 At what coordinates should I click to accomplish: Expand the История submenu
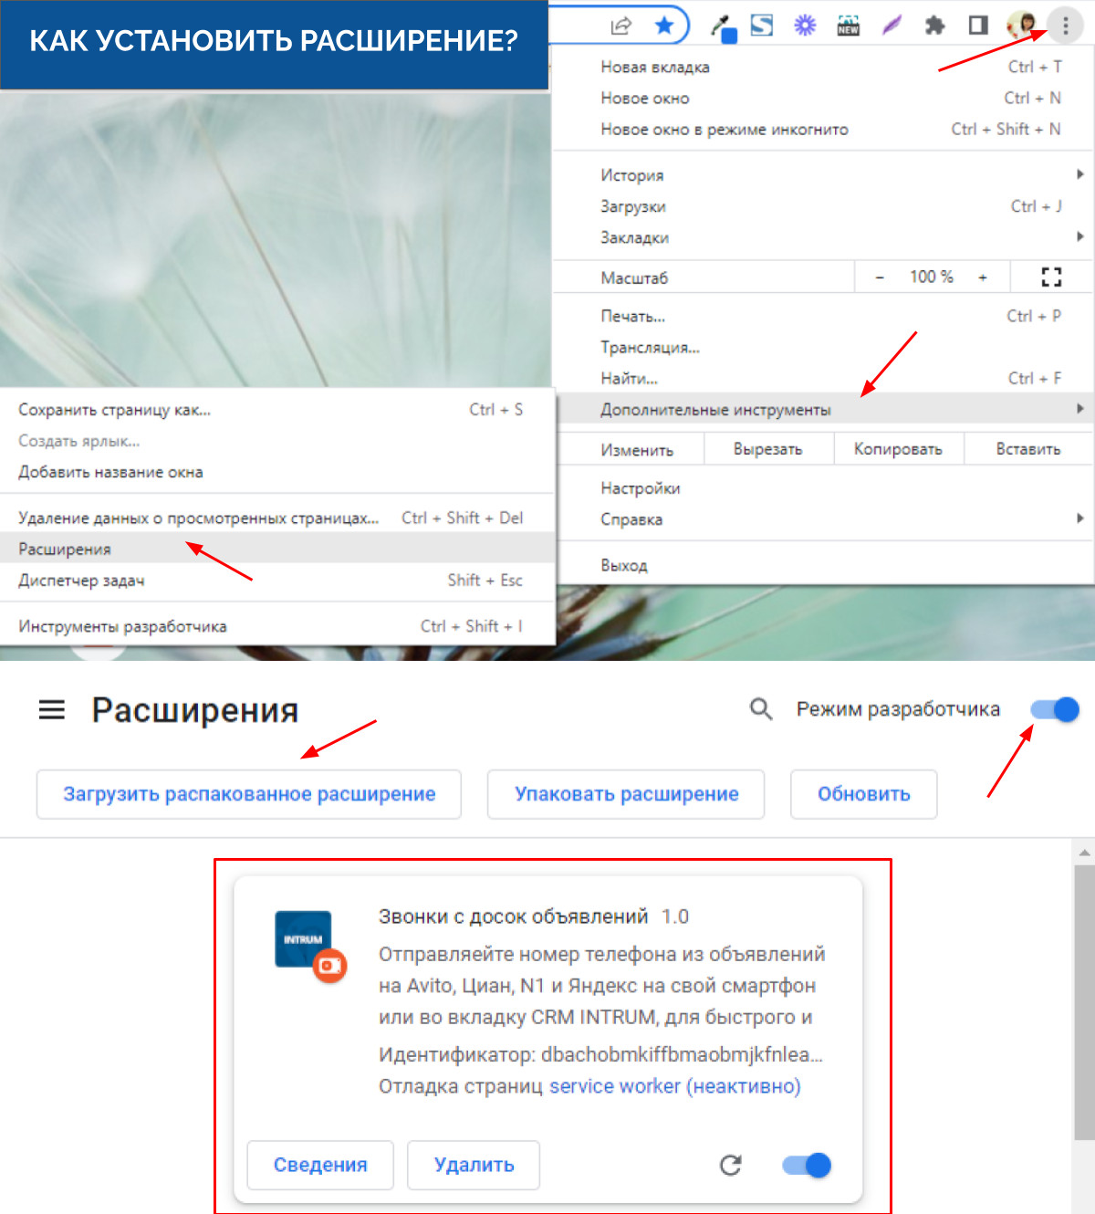point(823,174)
